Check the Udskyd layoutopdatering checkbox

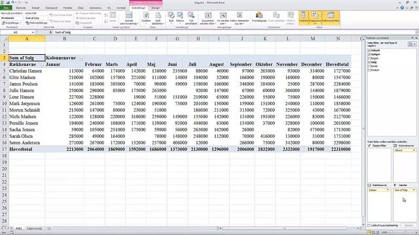pos(369,225)
